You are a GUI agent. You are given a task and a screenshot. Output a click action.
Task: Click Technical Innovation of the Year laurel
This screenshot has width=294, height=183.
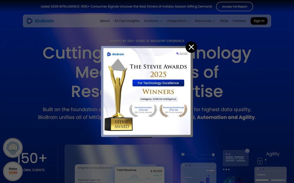pos(143,111)
